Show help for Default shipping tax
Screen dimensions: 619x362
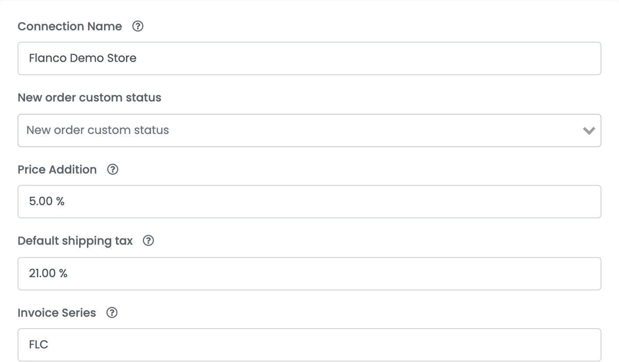pyautogui.click(x=148, y=241)
